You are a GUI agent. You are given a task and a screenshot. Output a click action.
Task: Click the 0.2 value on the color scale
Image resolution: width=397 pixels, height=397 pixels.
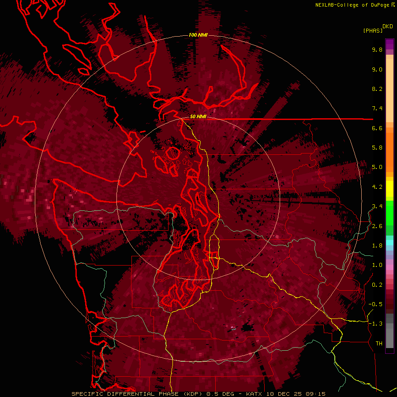(x=377, y=285)
